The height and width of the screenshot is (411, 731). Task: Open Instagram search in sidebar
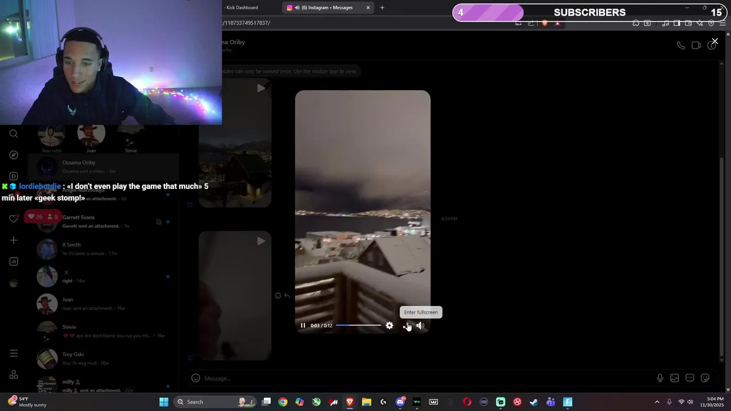[x=14, y=134]
